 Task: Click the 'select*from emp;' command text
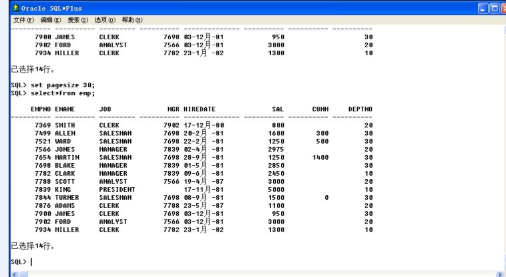pyautogui.click(x=63, y=93)
